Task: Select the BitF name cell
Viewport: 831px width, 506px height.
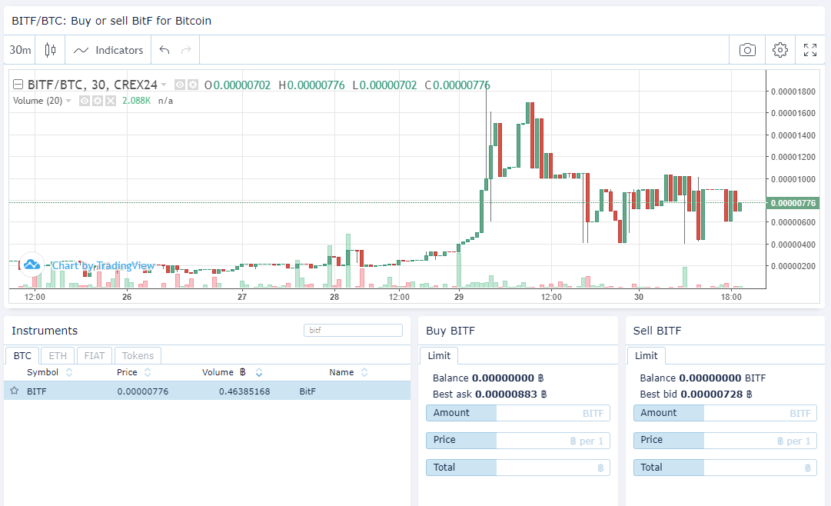Action: click(x=307, y=391)
